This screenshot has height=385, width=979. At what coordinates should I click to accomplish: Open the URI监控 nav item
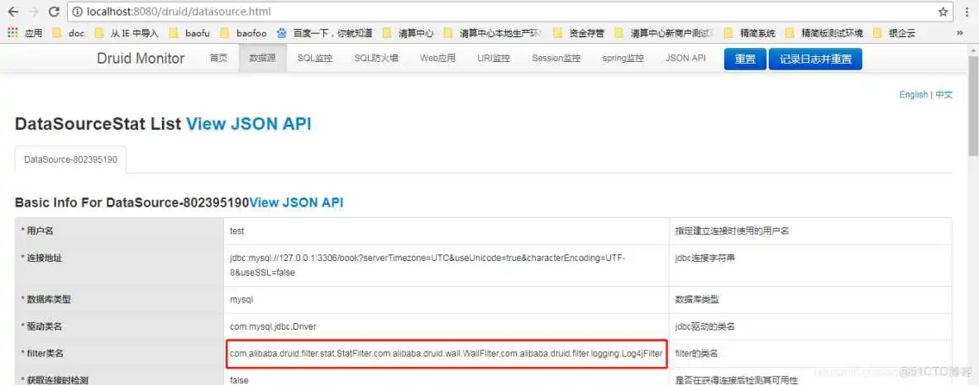click(x=494, y=58)
